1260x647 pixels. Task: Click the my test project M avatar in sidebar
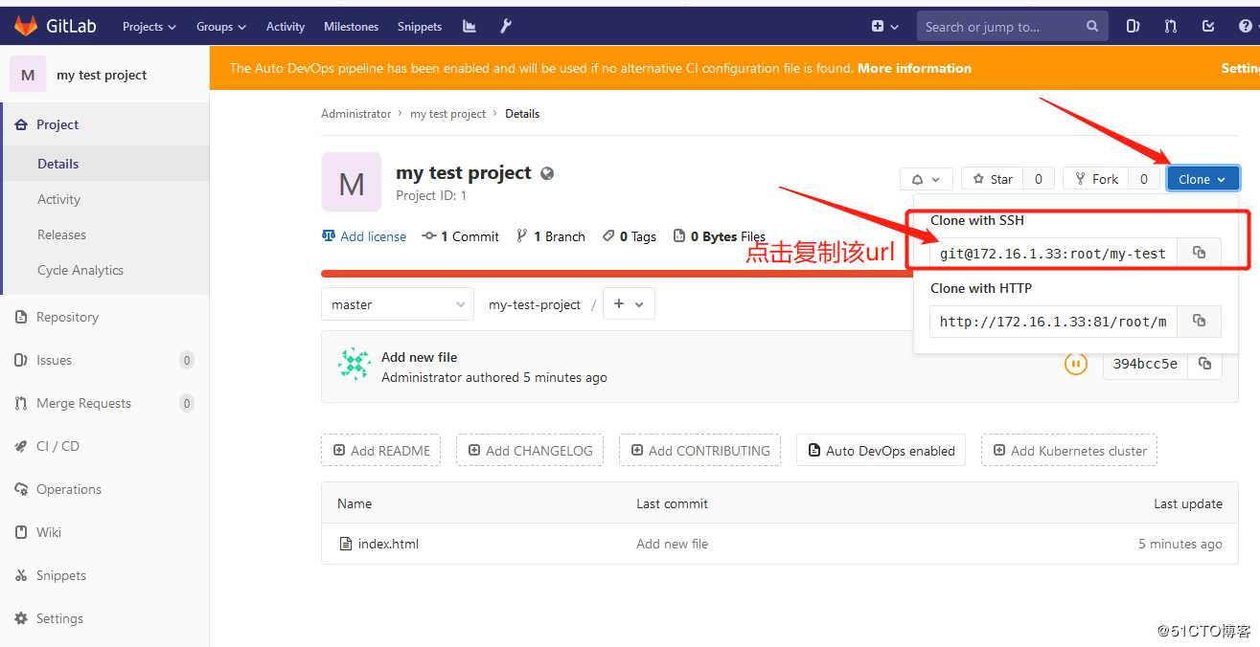(x=28, y=75)
